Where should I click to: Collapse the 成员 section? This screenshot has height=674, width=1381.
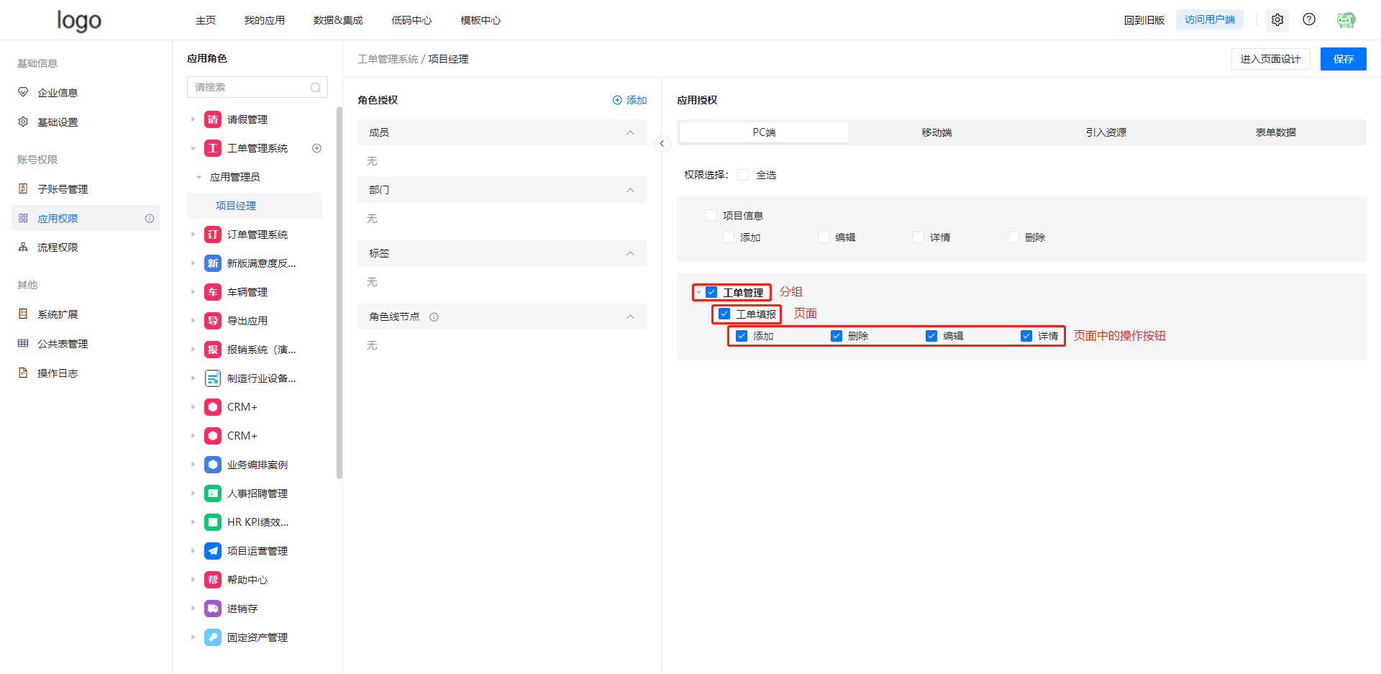point(630,132)
